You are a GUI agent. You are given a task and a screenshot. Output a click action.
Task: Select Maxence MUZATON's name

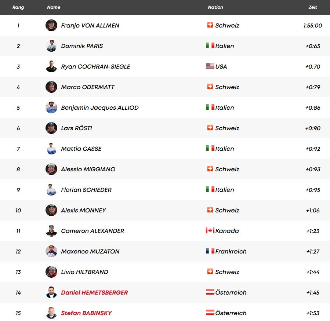pos(90,251)
